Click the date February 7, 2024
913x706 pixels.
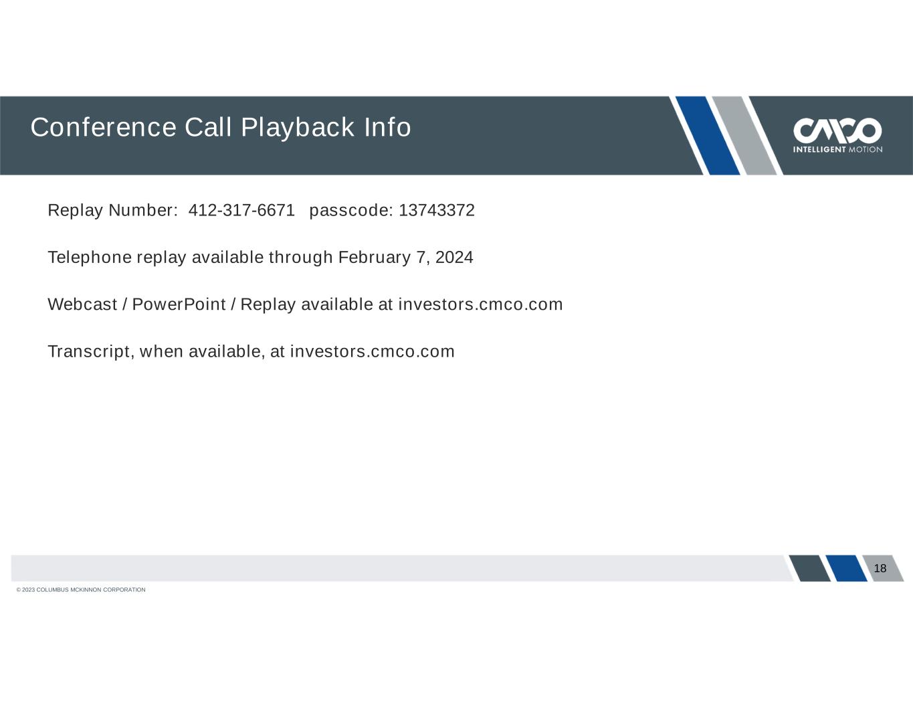point(405,258)
